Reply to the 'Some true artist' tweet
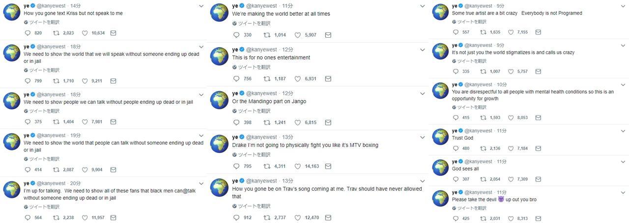The width and height of the screenshot is (629, 223). (x=455, y=32)
